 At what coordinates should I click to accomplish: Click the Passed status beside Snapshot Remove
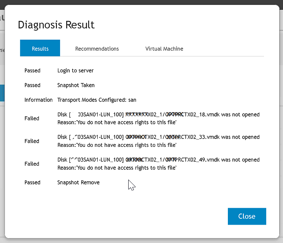[32, 182]
